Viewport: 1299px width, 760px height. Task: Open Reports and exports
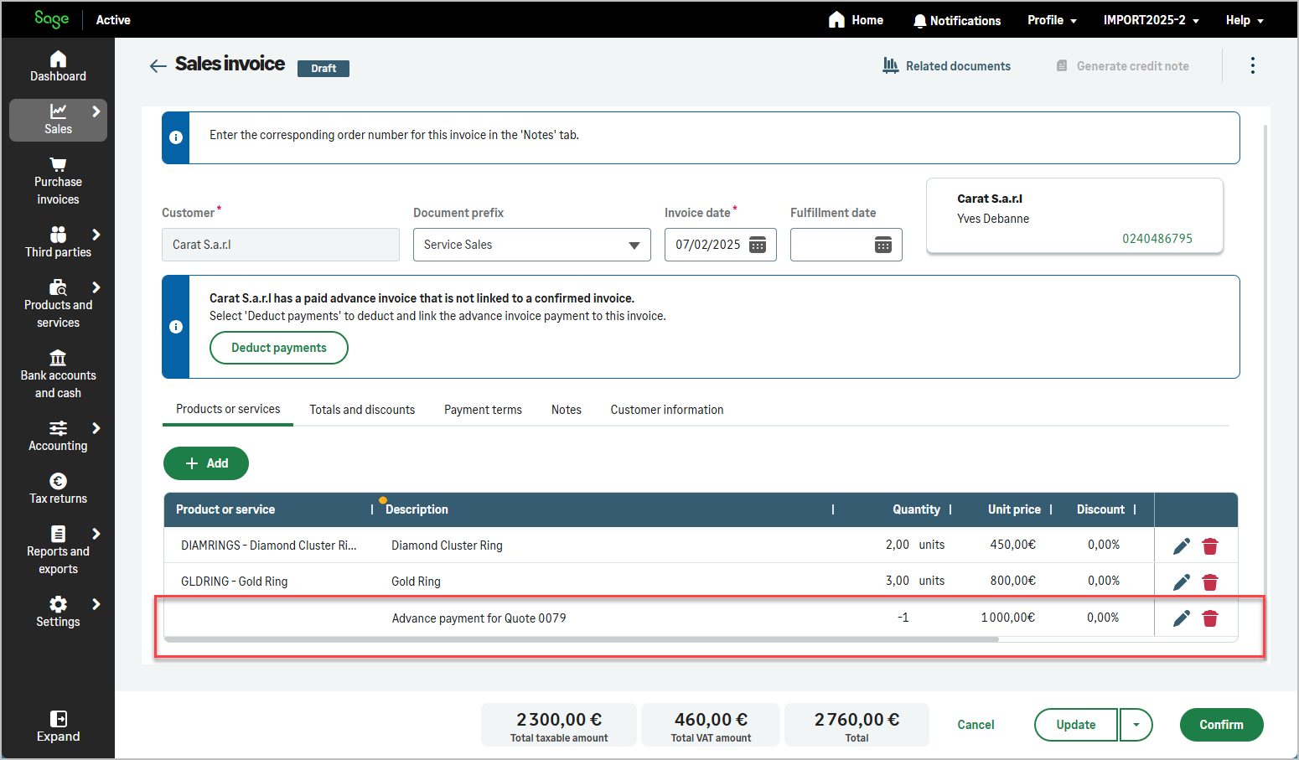pyautogui.click(x=58, y=551)
